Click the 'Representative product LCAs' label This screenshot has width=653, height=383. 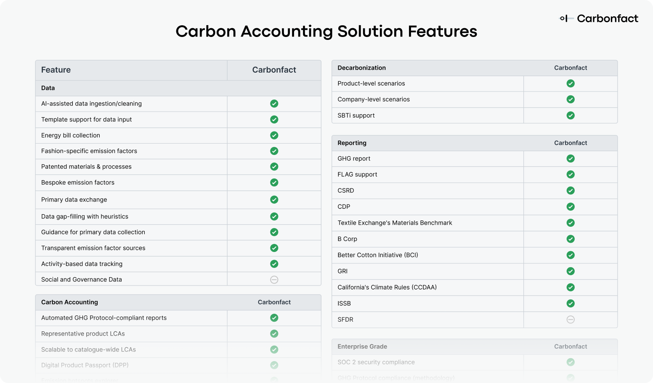click(x=83, y=334)
